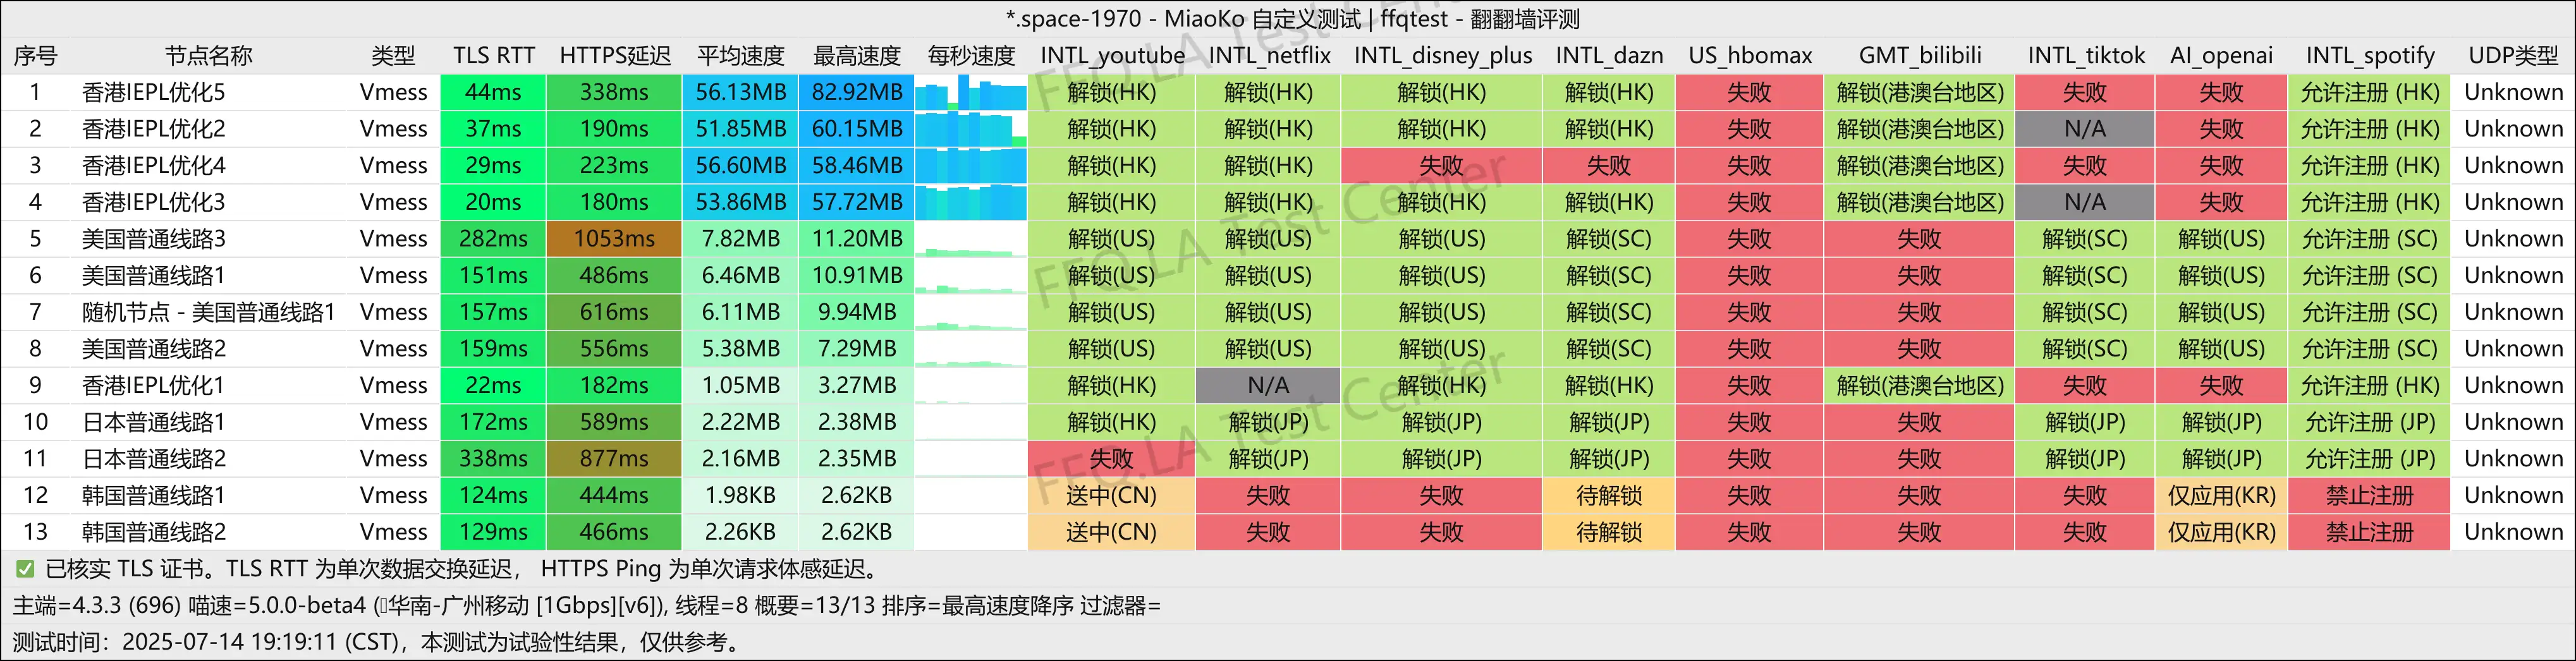Select node name 韩国普通线路1
This screenshot has width=2576, height=661.
[153, 495]
